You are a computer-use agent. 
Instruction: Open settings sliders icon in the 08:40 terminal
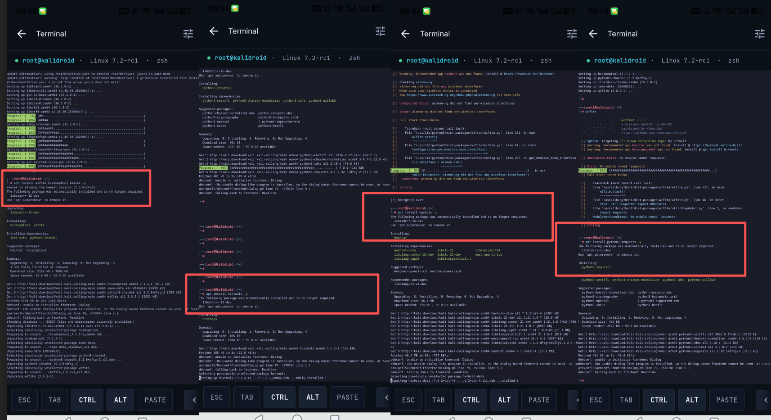click(188, 34)
